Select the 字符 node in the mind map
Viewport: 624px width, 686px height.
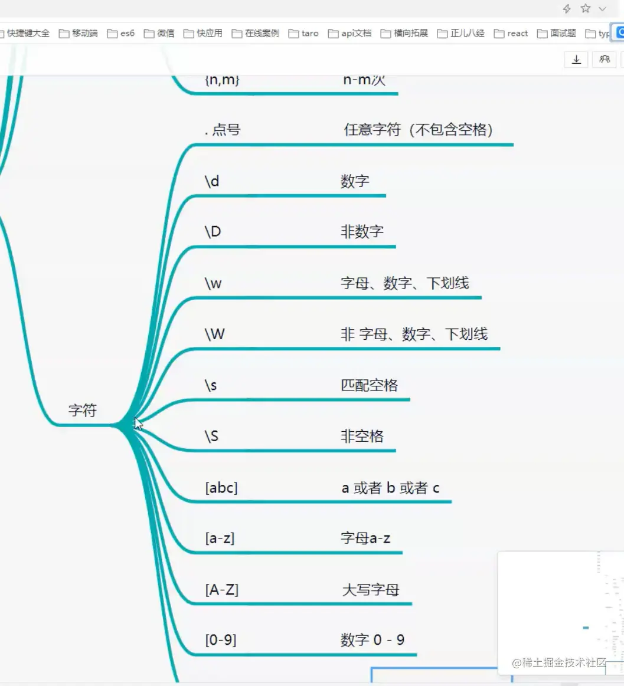(83, 411)
